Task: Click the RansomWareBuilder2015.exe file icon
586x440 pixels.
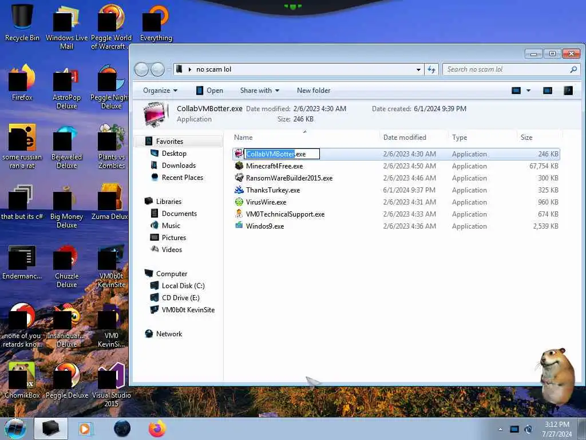Action: pos(239,178)
